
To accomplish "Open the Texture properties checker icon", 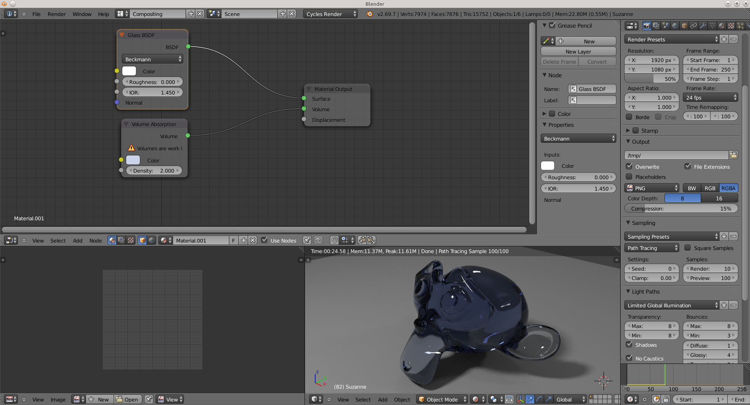I will (731, 26).
